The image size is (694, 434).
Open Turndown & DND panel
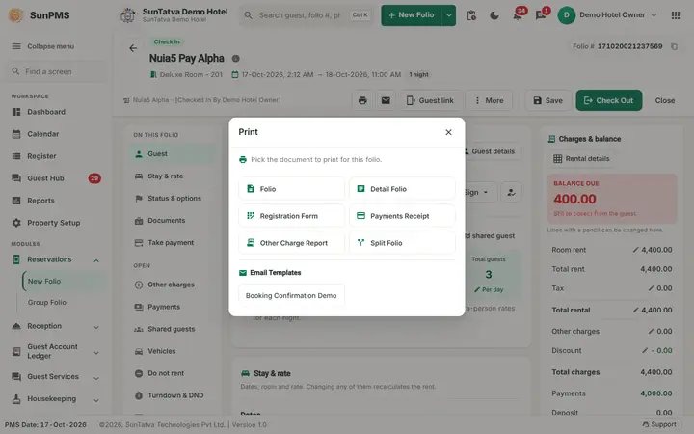(x=173, y=395)
